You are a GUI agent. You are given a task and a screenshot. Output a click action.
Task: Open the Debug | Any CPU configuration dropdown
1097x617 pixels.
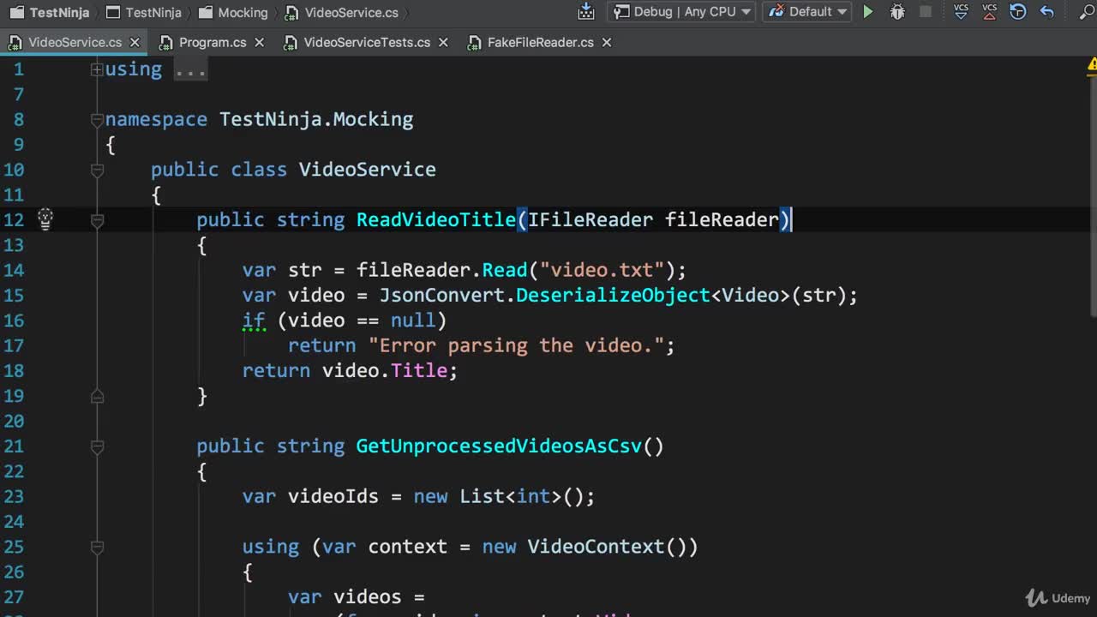[683, 12]
